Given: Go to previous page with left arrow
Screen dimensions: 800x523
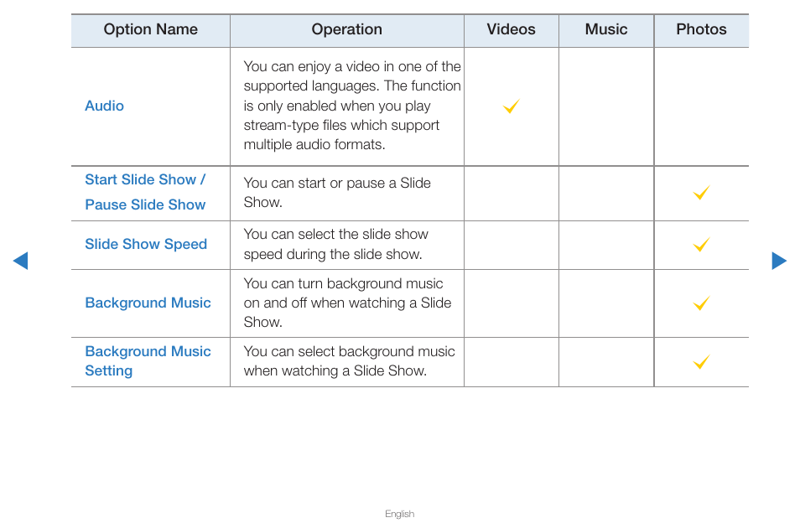Looking at the screenshot, I should [x=20, y=261].
